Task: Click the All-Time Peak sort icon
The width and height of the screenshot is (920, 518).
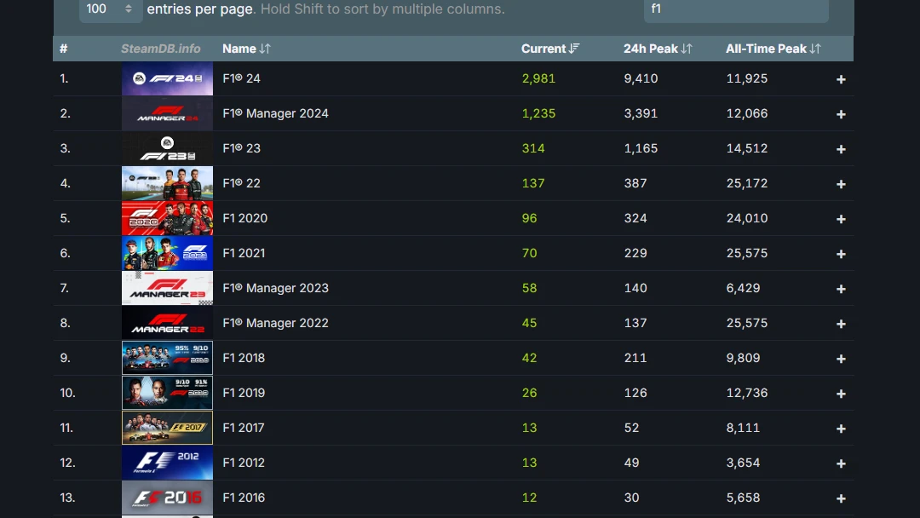Action: [x=814, y=49]
